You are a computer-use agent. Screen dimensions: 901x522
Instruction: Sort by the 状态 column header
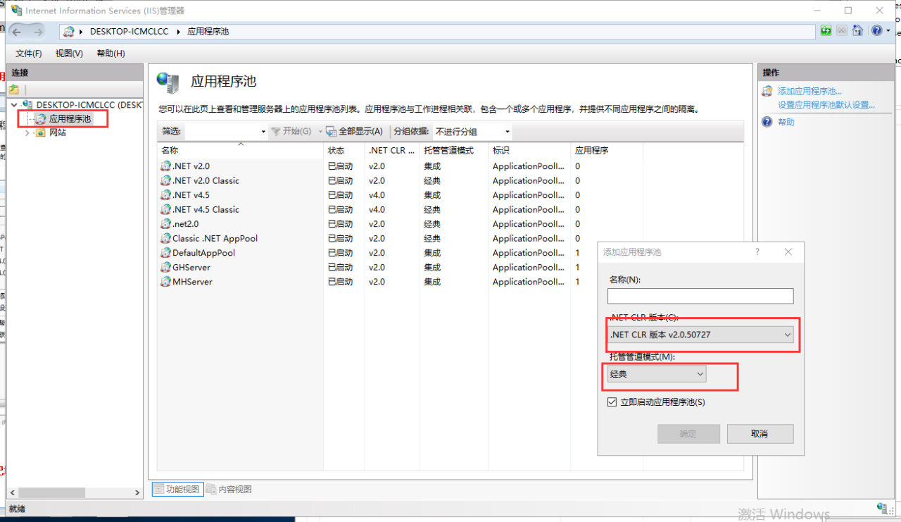pos(344,151)
